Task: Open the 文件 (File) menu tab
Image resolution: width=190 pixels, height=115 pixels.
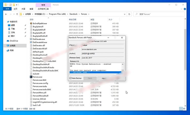Action: [x=7, y=9]
